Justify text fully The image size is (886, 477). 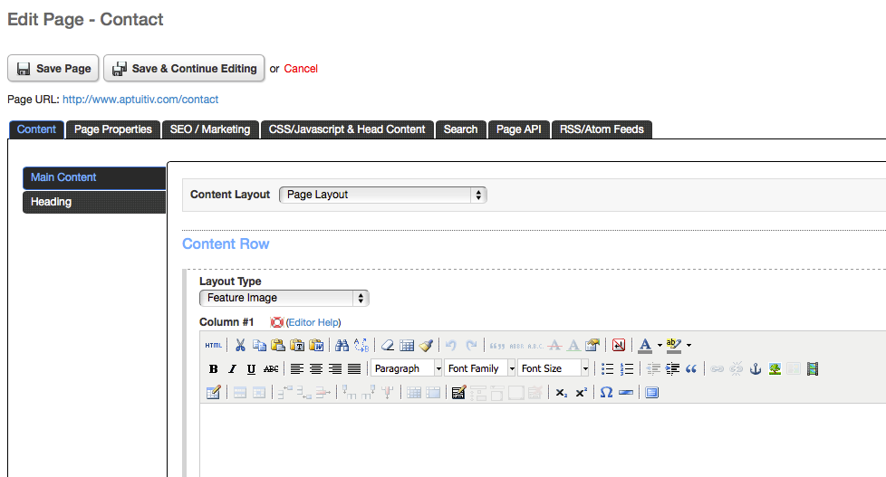[354, 368]
